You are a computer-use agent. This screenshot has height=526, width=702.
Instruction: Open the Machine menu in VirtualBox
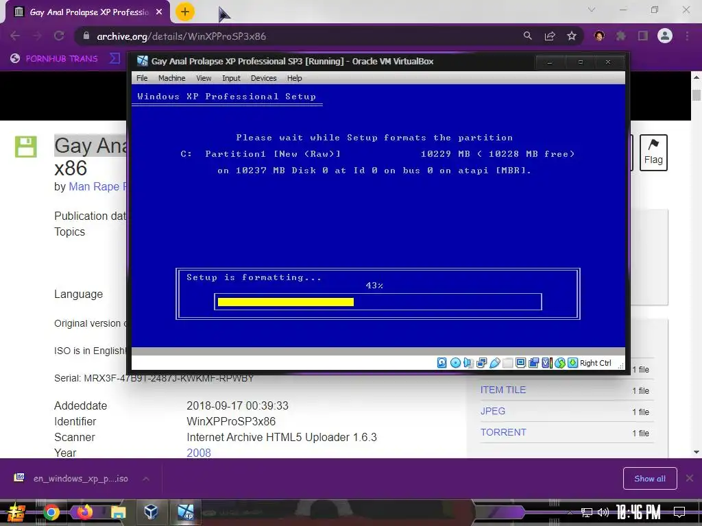[172, 78]
